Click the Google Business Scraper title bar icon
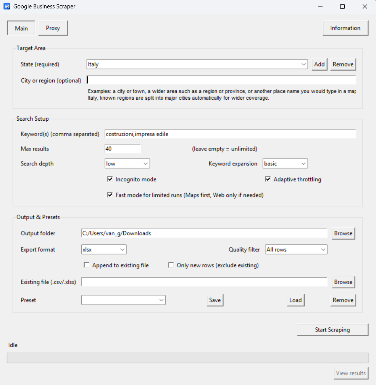376x385 pixels. (x=7, y=6)
